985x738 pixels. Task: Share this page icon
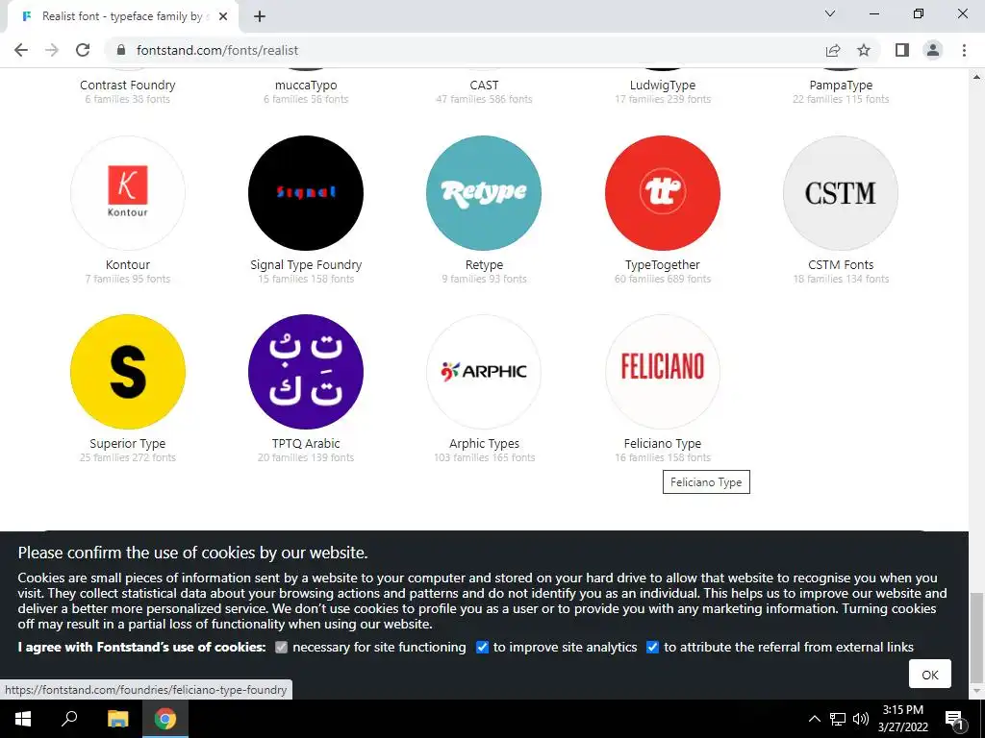pyautogui.click(x=833, y=50)
